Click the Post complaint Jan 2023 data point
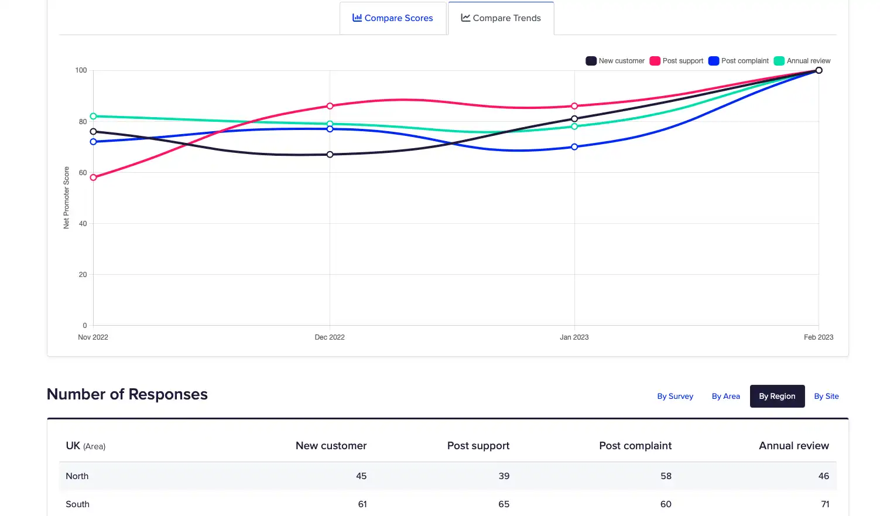 click(574, 147)
